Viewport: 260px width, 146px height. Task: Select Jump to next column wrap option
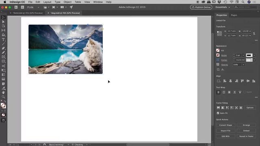[x=240, y=92]
